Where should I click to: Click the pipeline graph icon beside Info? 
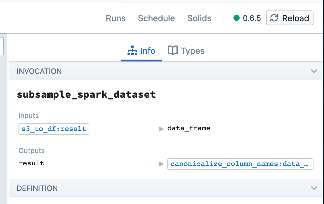(x=132, y=50)
